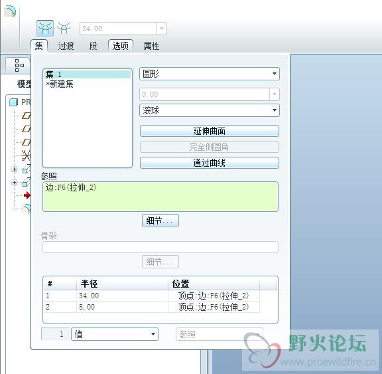The height and width of the screenshot is (374, 382).
Task: Click the round feature icon at top-left
Action: (10, 12)
